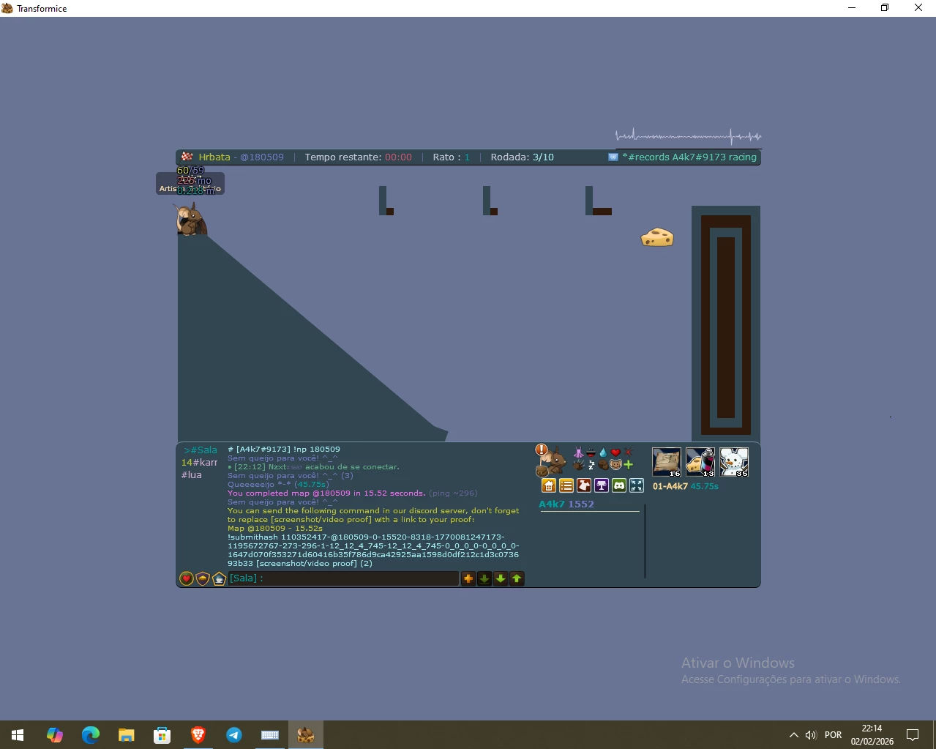
Task: Click the player name 'A4k7 1552'
Action: [x=566, y=504]
